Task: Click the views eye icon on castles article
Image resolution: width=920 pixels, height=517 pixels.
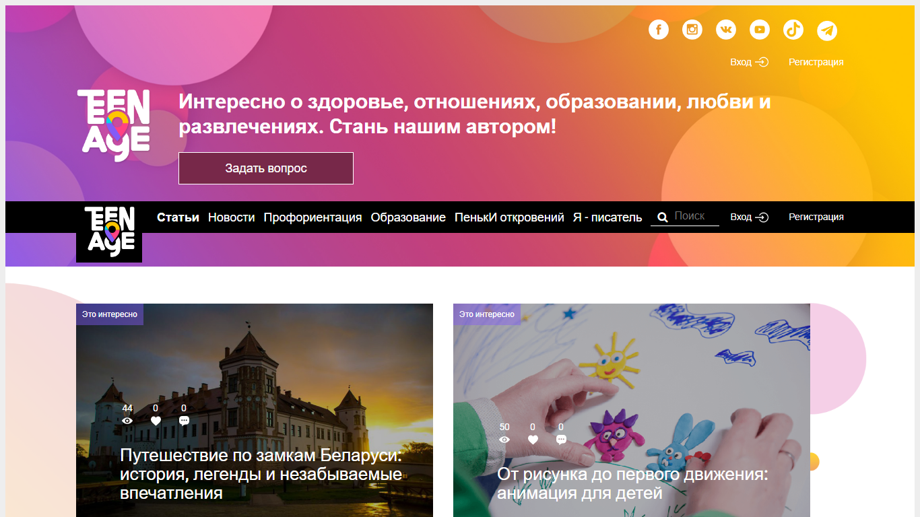Action: pos(127,421)
